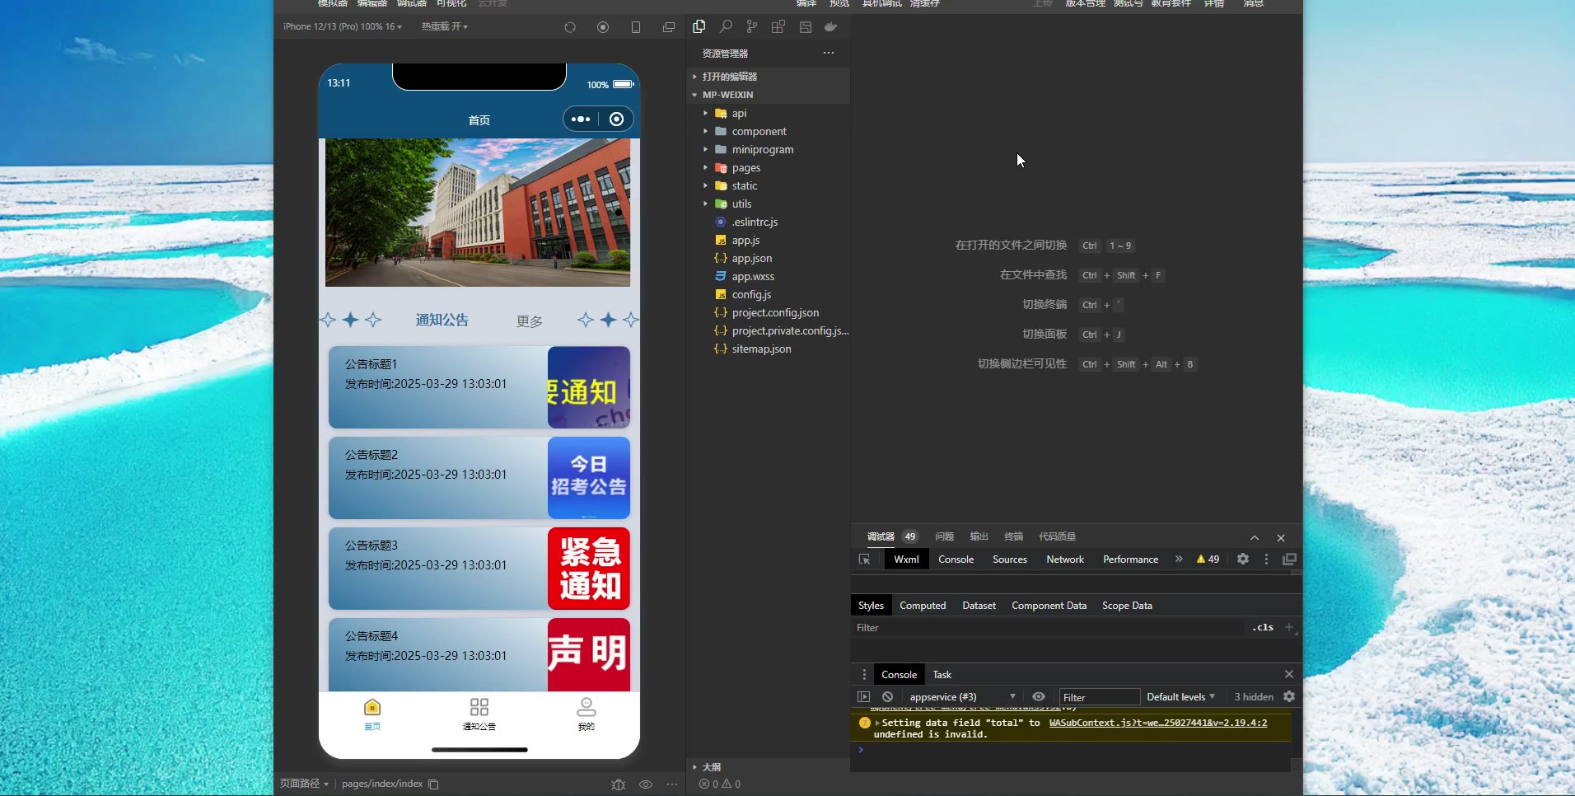Image resolution: width=1575 pixels, height=796 pixels.
Task: Click the console Filter input field
Action: click(1098, 697)
